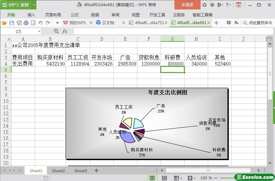Open the 审阅 ribbon tab
This screenshot has height=181, width=275.
[x=115, y=15]
